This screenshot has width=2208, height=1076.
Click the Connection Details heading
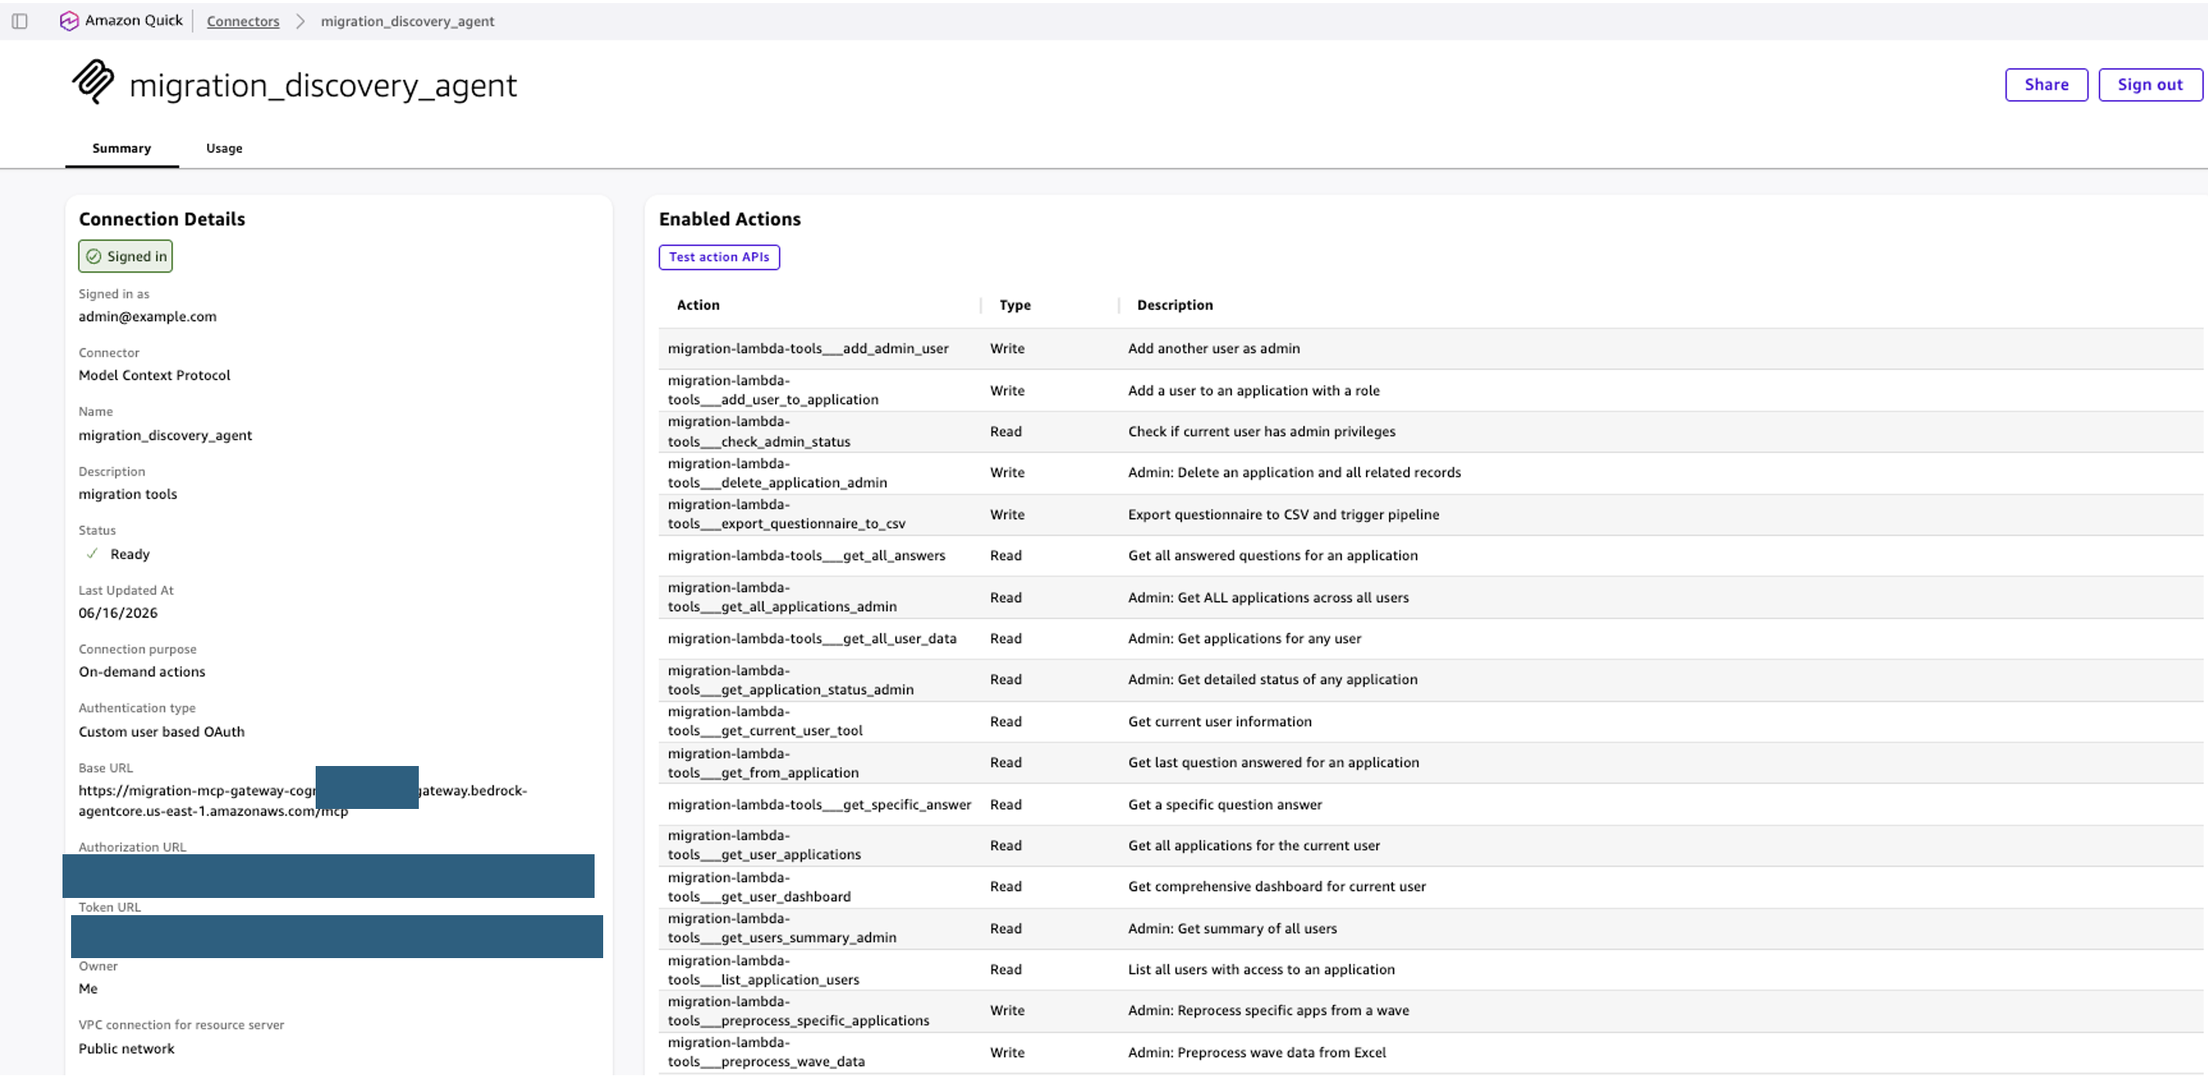[162, 219]
